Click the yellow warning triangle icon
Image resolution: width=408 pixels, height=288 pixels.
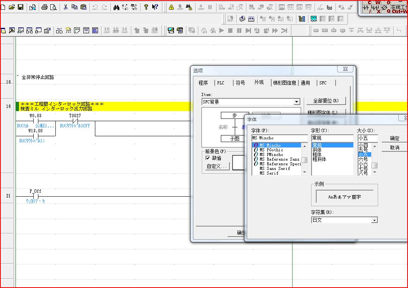(171, 7)
